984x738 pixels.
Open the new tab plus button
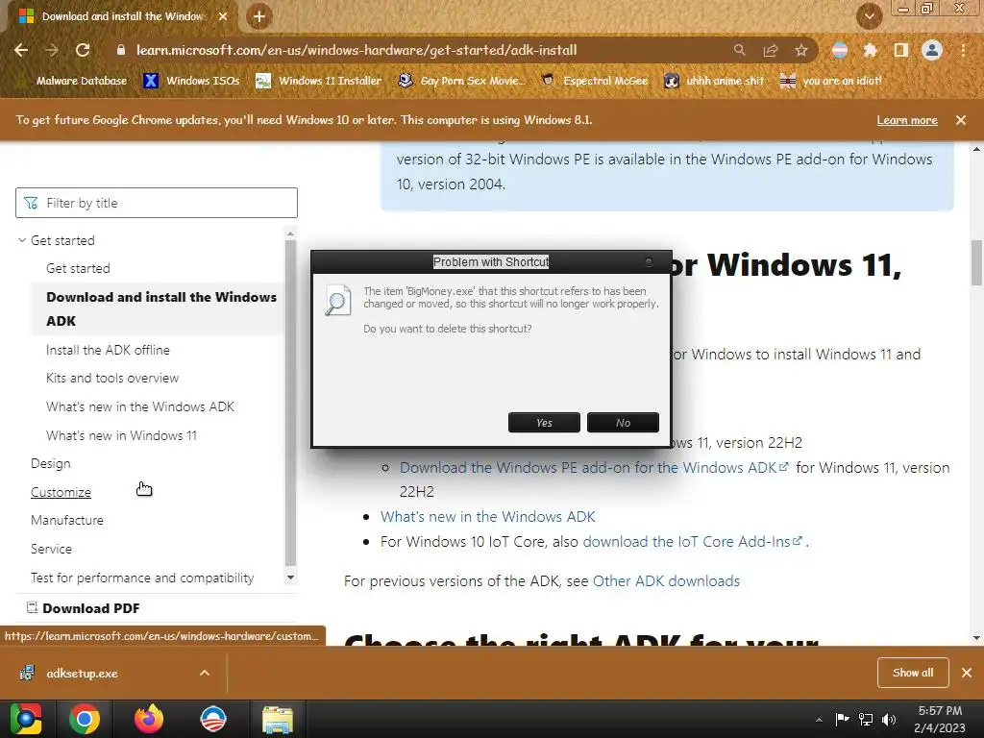(x=259, y=16)
